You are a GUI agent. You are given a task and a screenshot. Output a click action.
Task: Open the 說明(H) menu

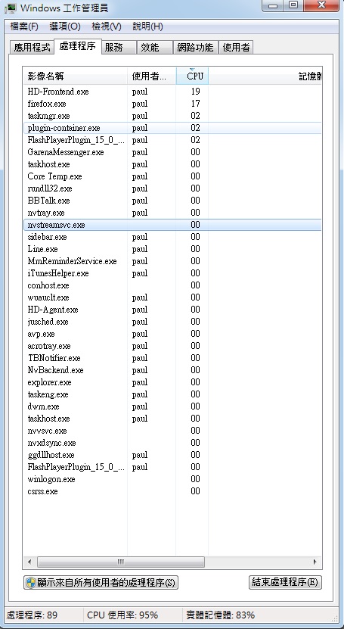pyautogui.click(x=147, y=27)
